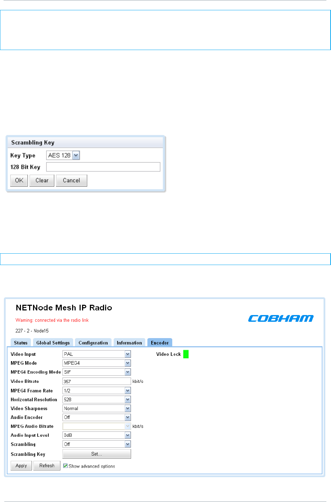Click the green Video Lock indicator

coord(186,354)
